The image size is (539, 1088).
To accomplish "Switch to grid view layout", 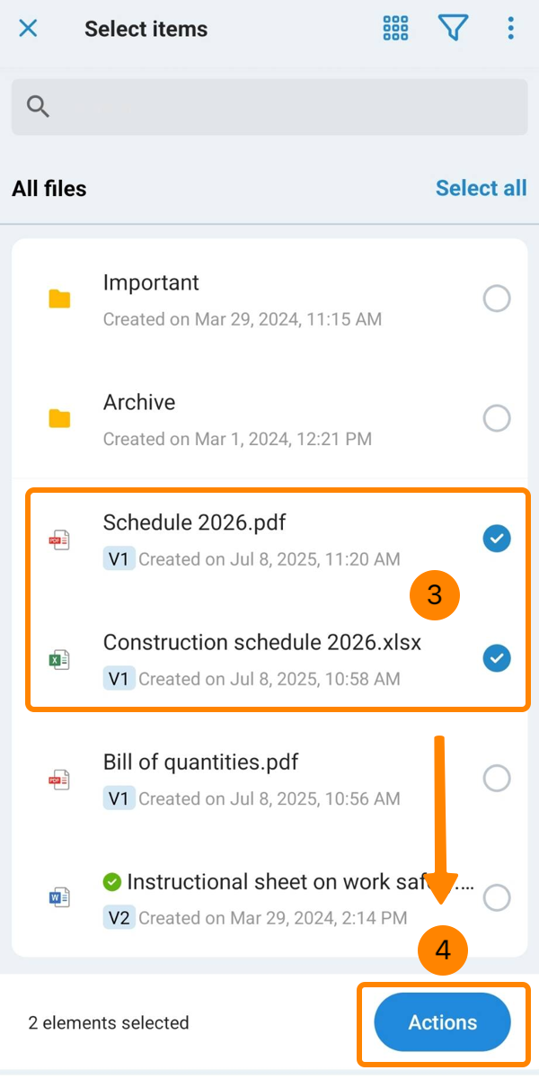I will coord(396,29).
